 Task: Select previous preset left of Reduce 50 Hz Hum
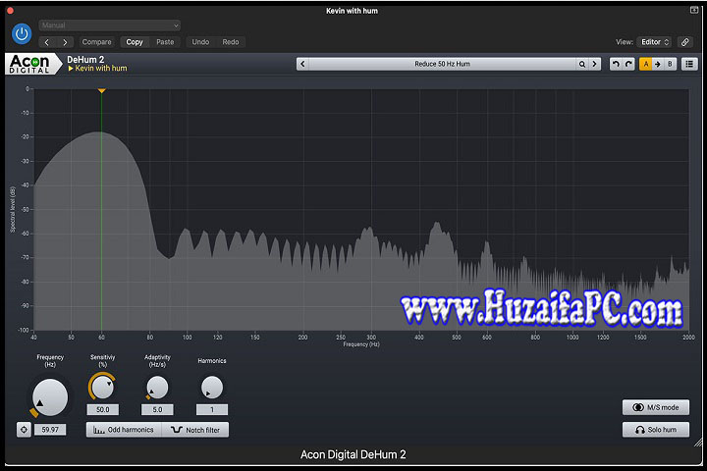click(x=303, y=64)
